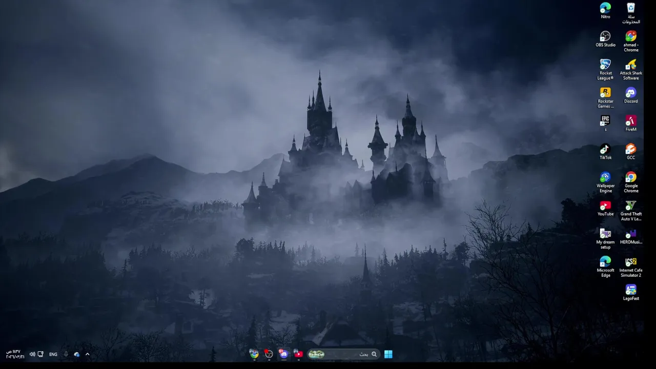Open the taskbar clock and date
Screen dimensions: 656x369
pyautogui.click(x=15, y=354)
